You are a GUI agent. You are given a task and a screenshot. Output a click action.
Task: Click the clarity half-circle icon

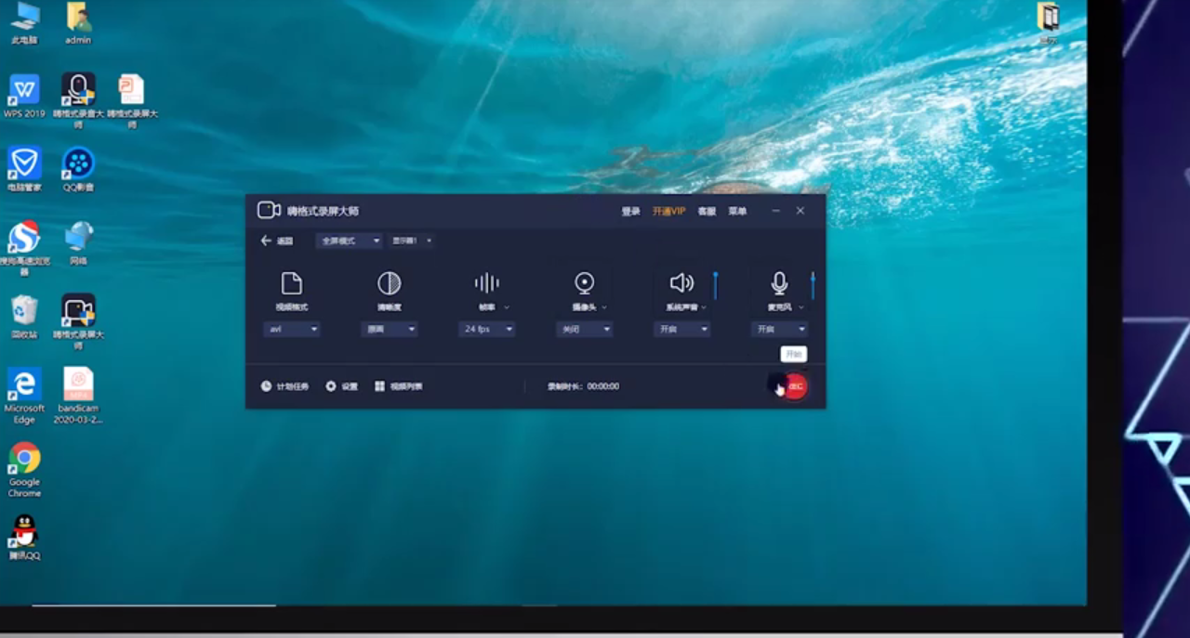389,283
